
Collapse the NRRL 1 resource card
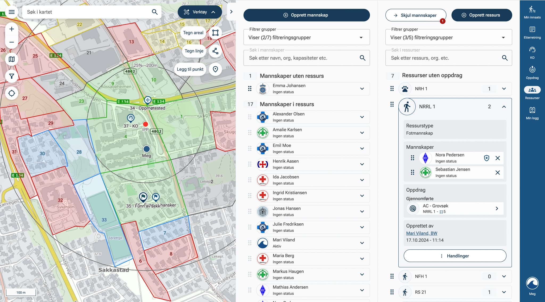point(504,107)
